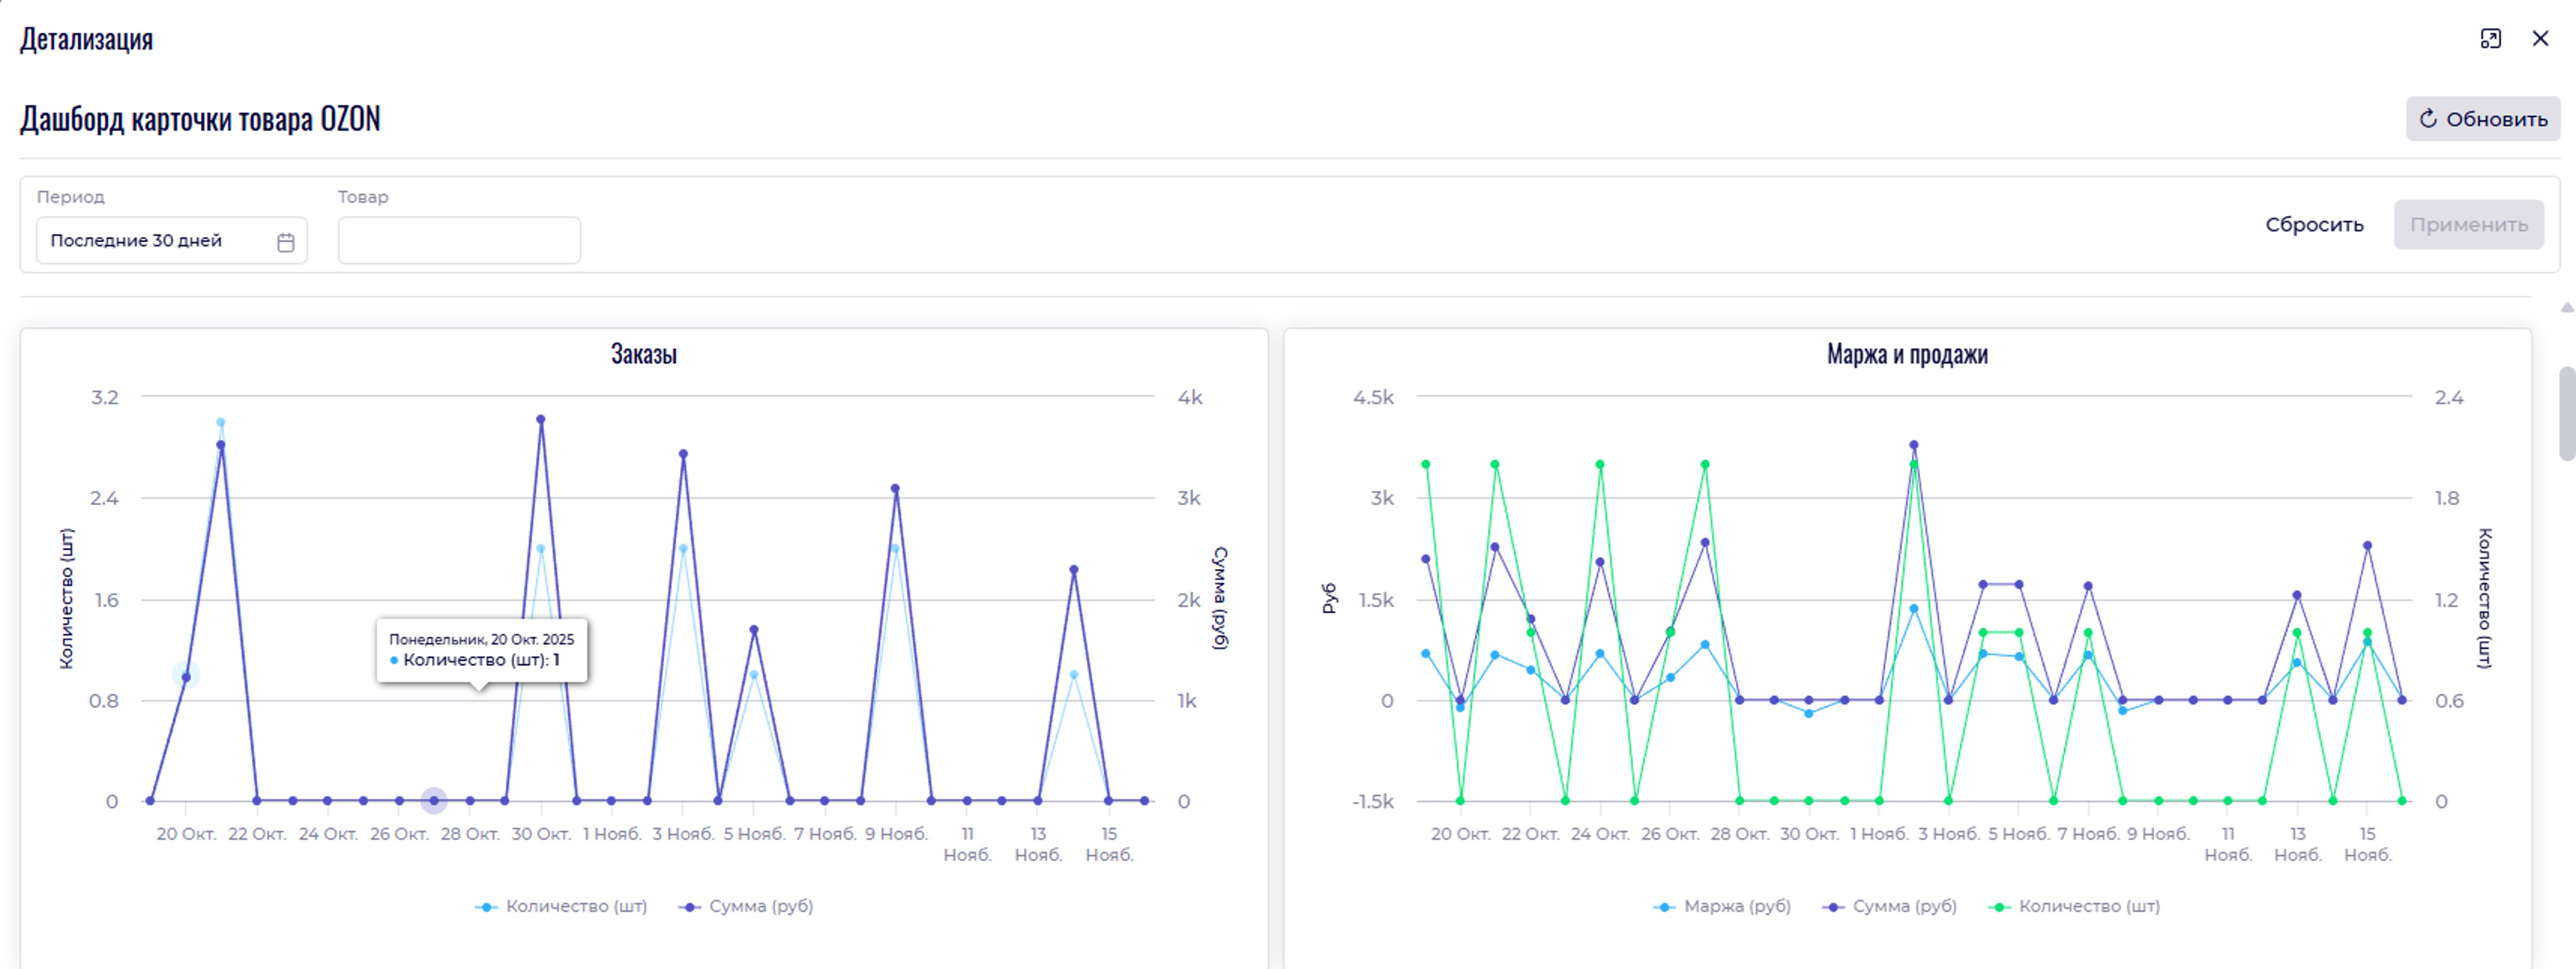This screenshot has height=969, width=2576.
Task: Click the vertical scrollbar thumb at right
Action: point(2566,413)
